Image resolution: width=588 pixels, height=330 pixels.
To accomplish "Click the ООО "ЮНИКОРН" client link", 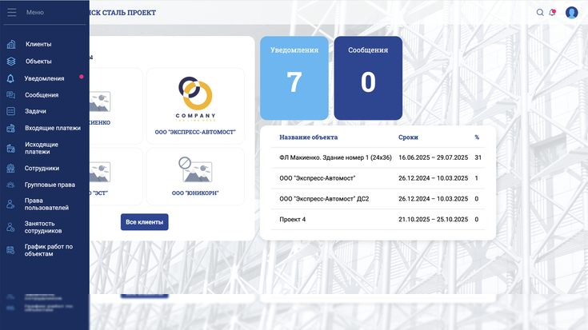I will click(x=195, y=193).
